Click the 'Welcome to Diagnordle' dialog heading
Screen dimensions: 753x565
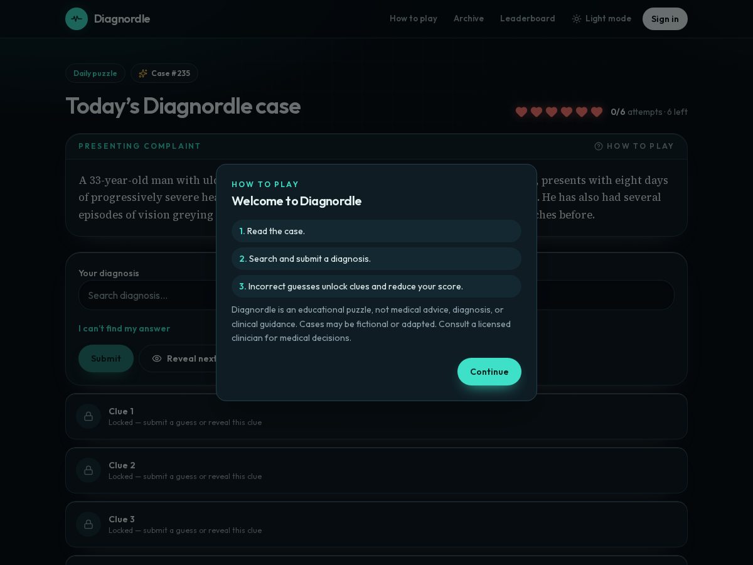(297, 201)
